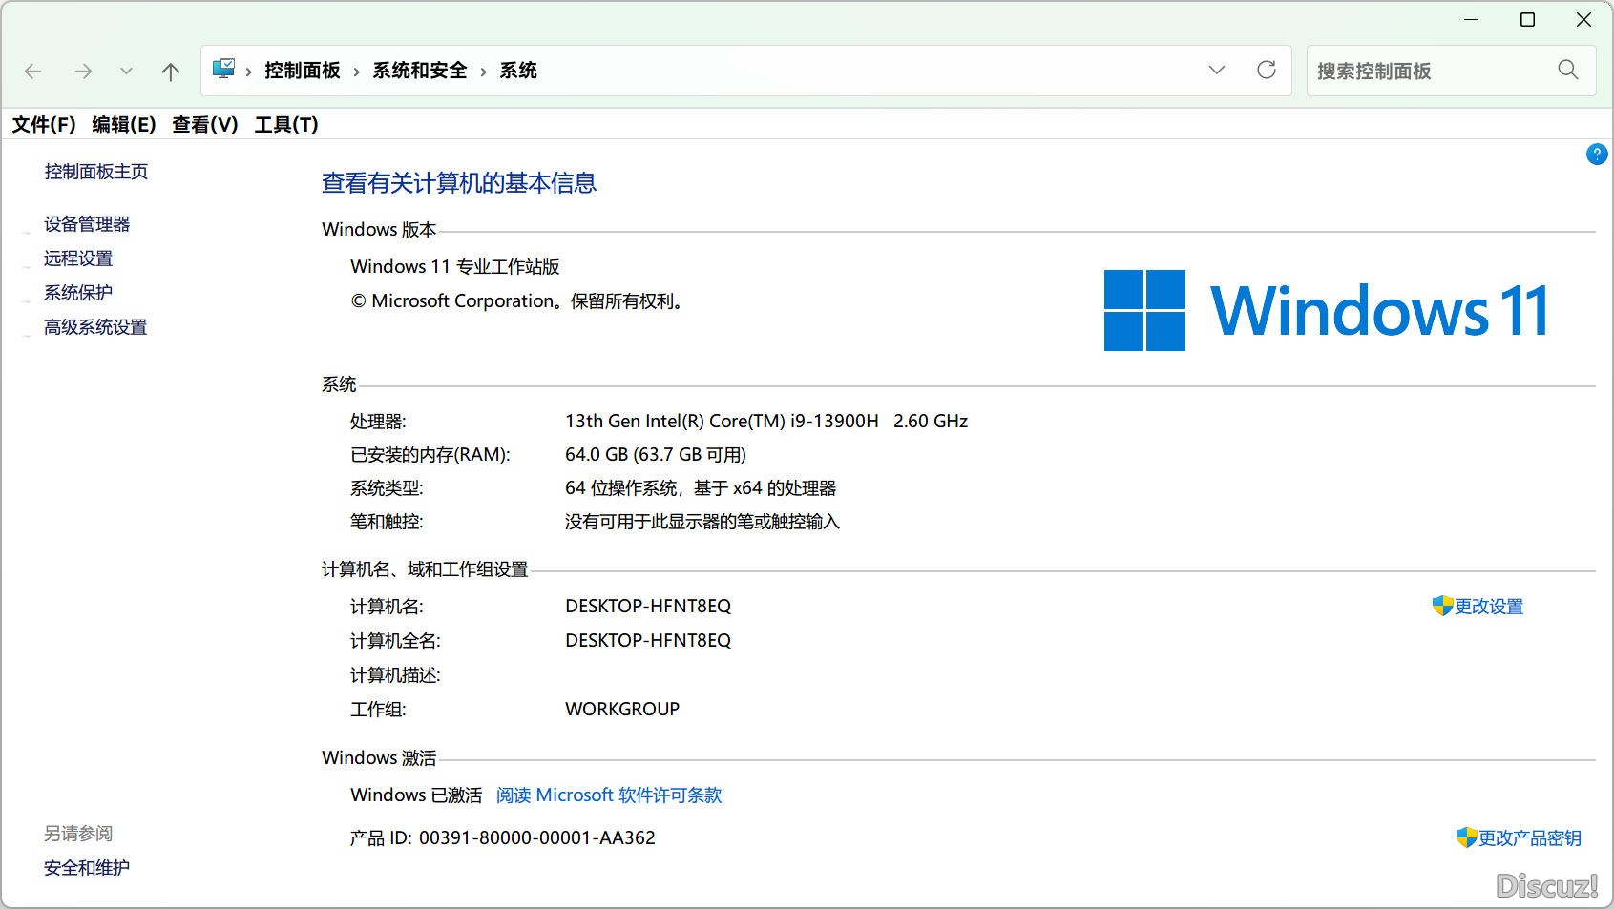Read the Microsoft 软件许可条款 link

point(609,795)
